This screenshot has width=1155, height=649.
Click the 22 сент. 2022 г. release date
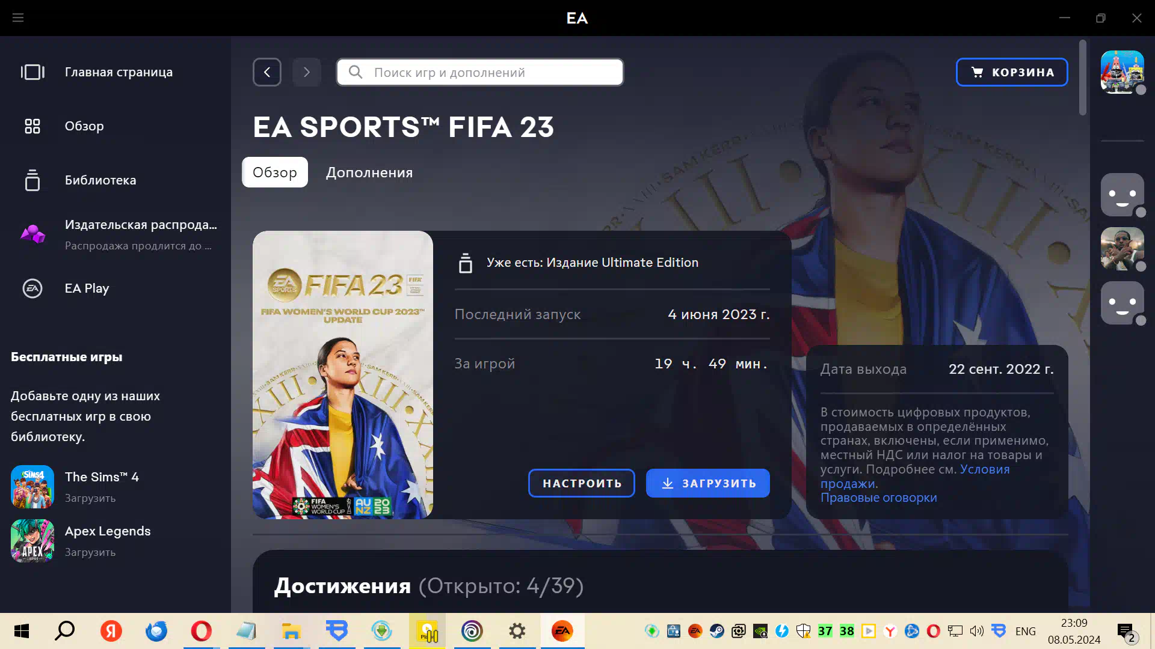(1001, 369)
